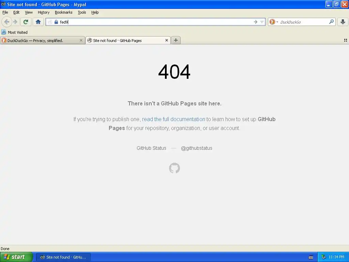Open the History menu
Image resolution: width=349 pixels, height=262 pixels.
point(44,12)
